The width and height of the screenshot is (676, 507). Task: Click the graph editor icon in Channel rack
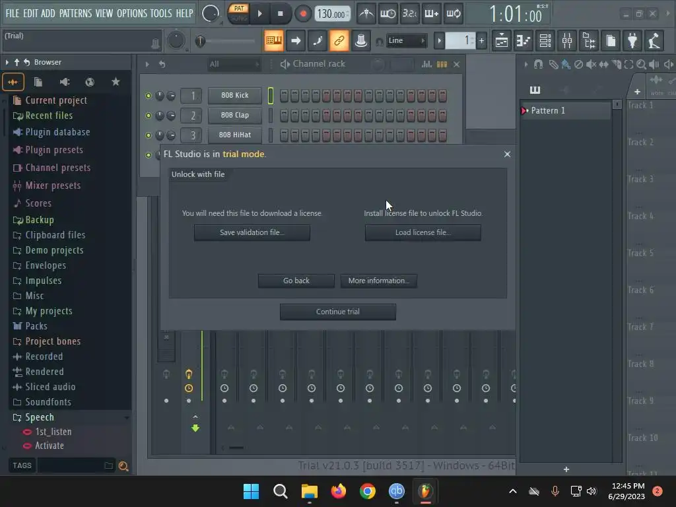pos(427,64)
